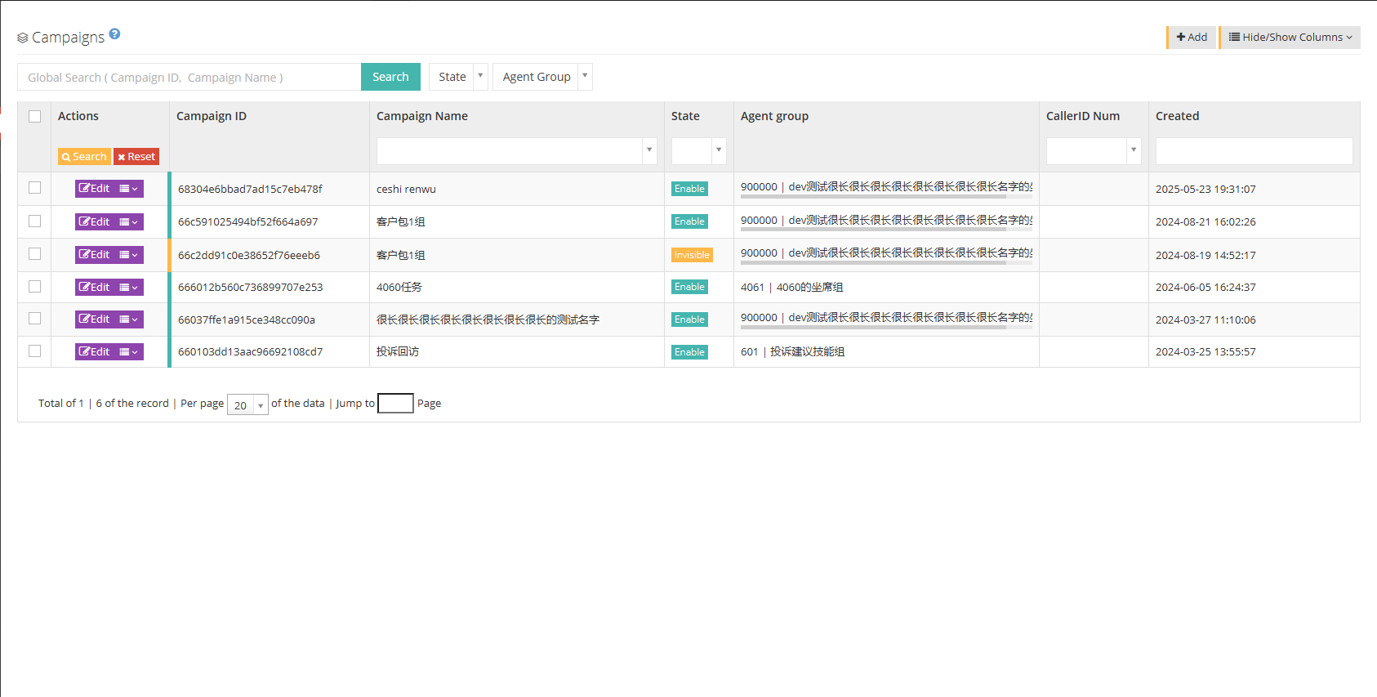Open the Agent Group filter dropdown
1377x697 pixels.
(542, 77)
